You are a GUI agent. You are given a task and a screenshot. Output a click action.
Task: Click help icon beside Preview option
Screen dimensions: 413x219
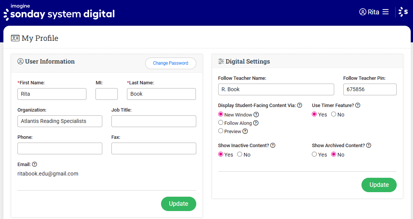pos(245,131)
